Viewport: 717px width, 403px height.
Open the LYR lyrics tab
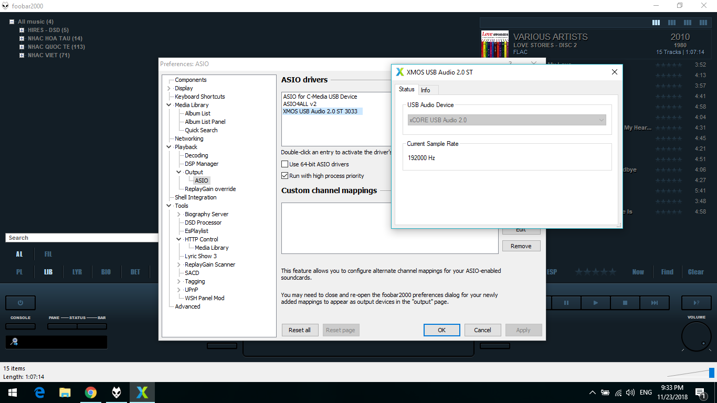coord(77,272)
